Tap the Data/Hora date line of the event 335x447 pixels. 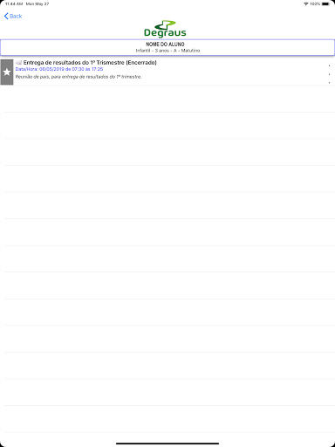pyautogui.click(x=59, y=69)
